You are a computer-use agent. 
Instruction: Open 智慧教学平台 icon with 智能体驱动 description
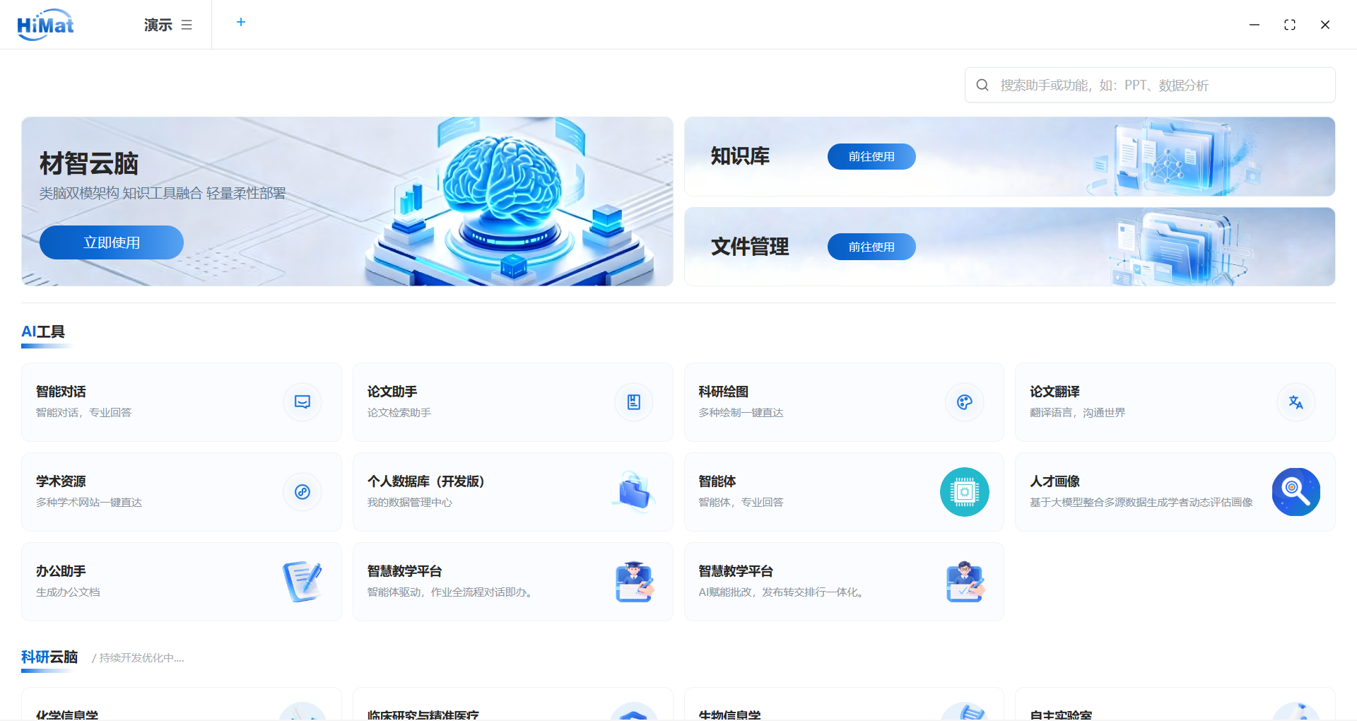click(x=634, y=582)
